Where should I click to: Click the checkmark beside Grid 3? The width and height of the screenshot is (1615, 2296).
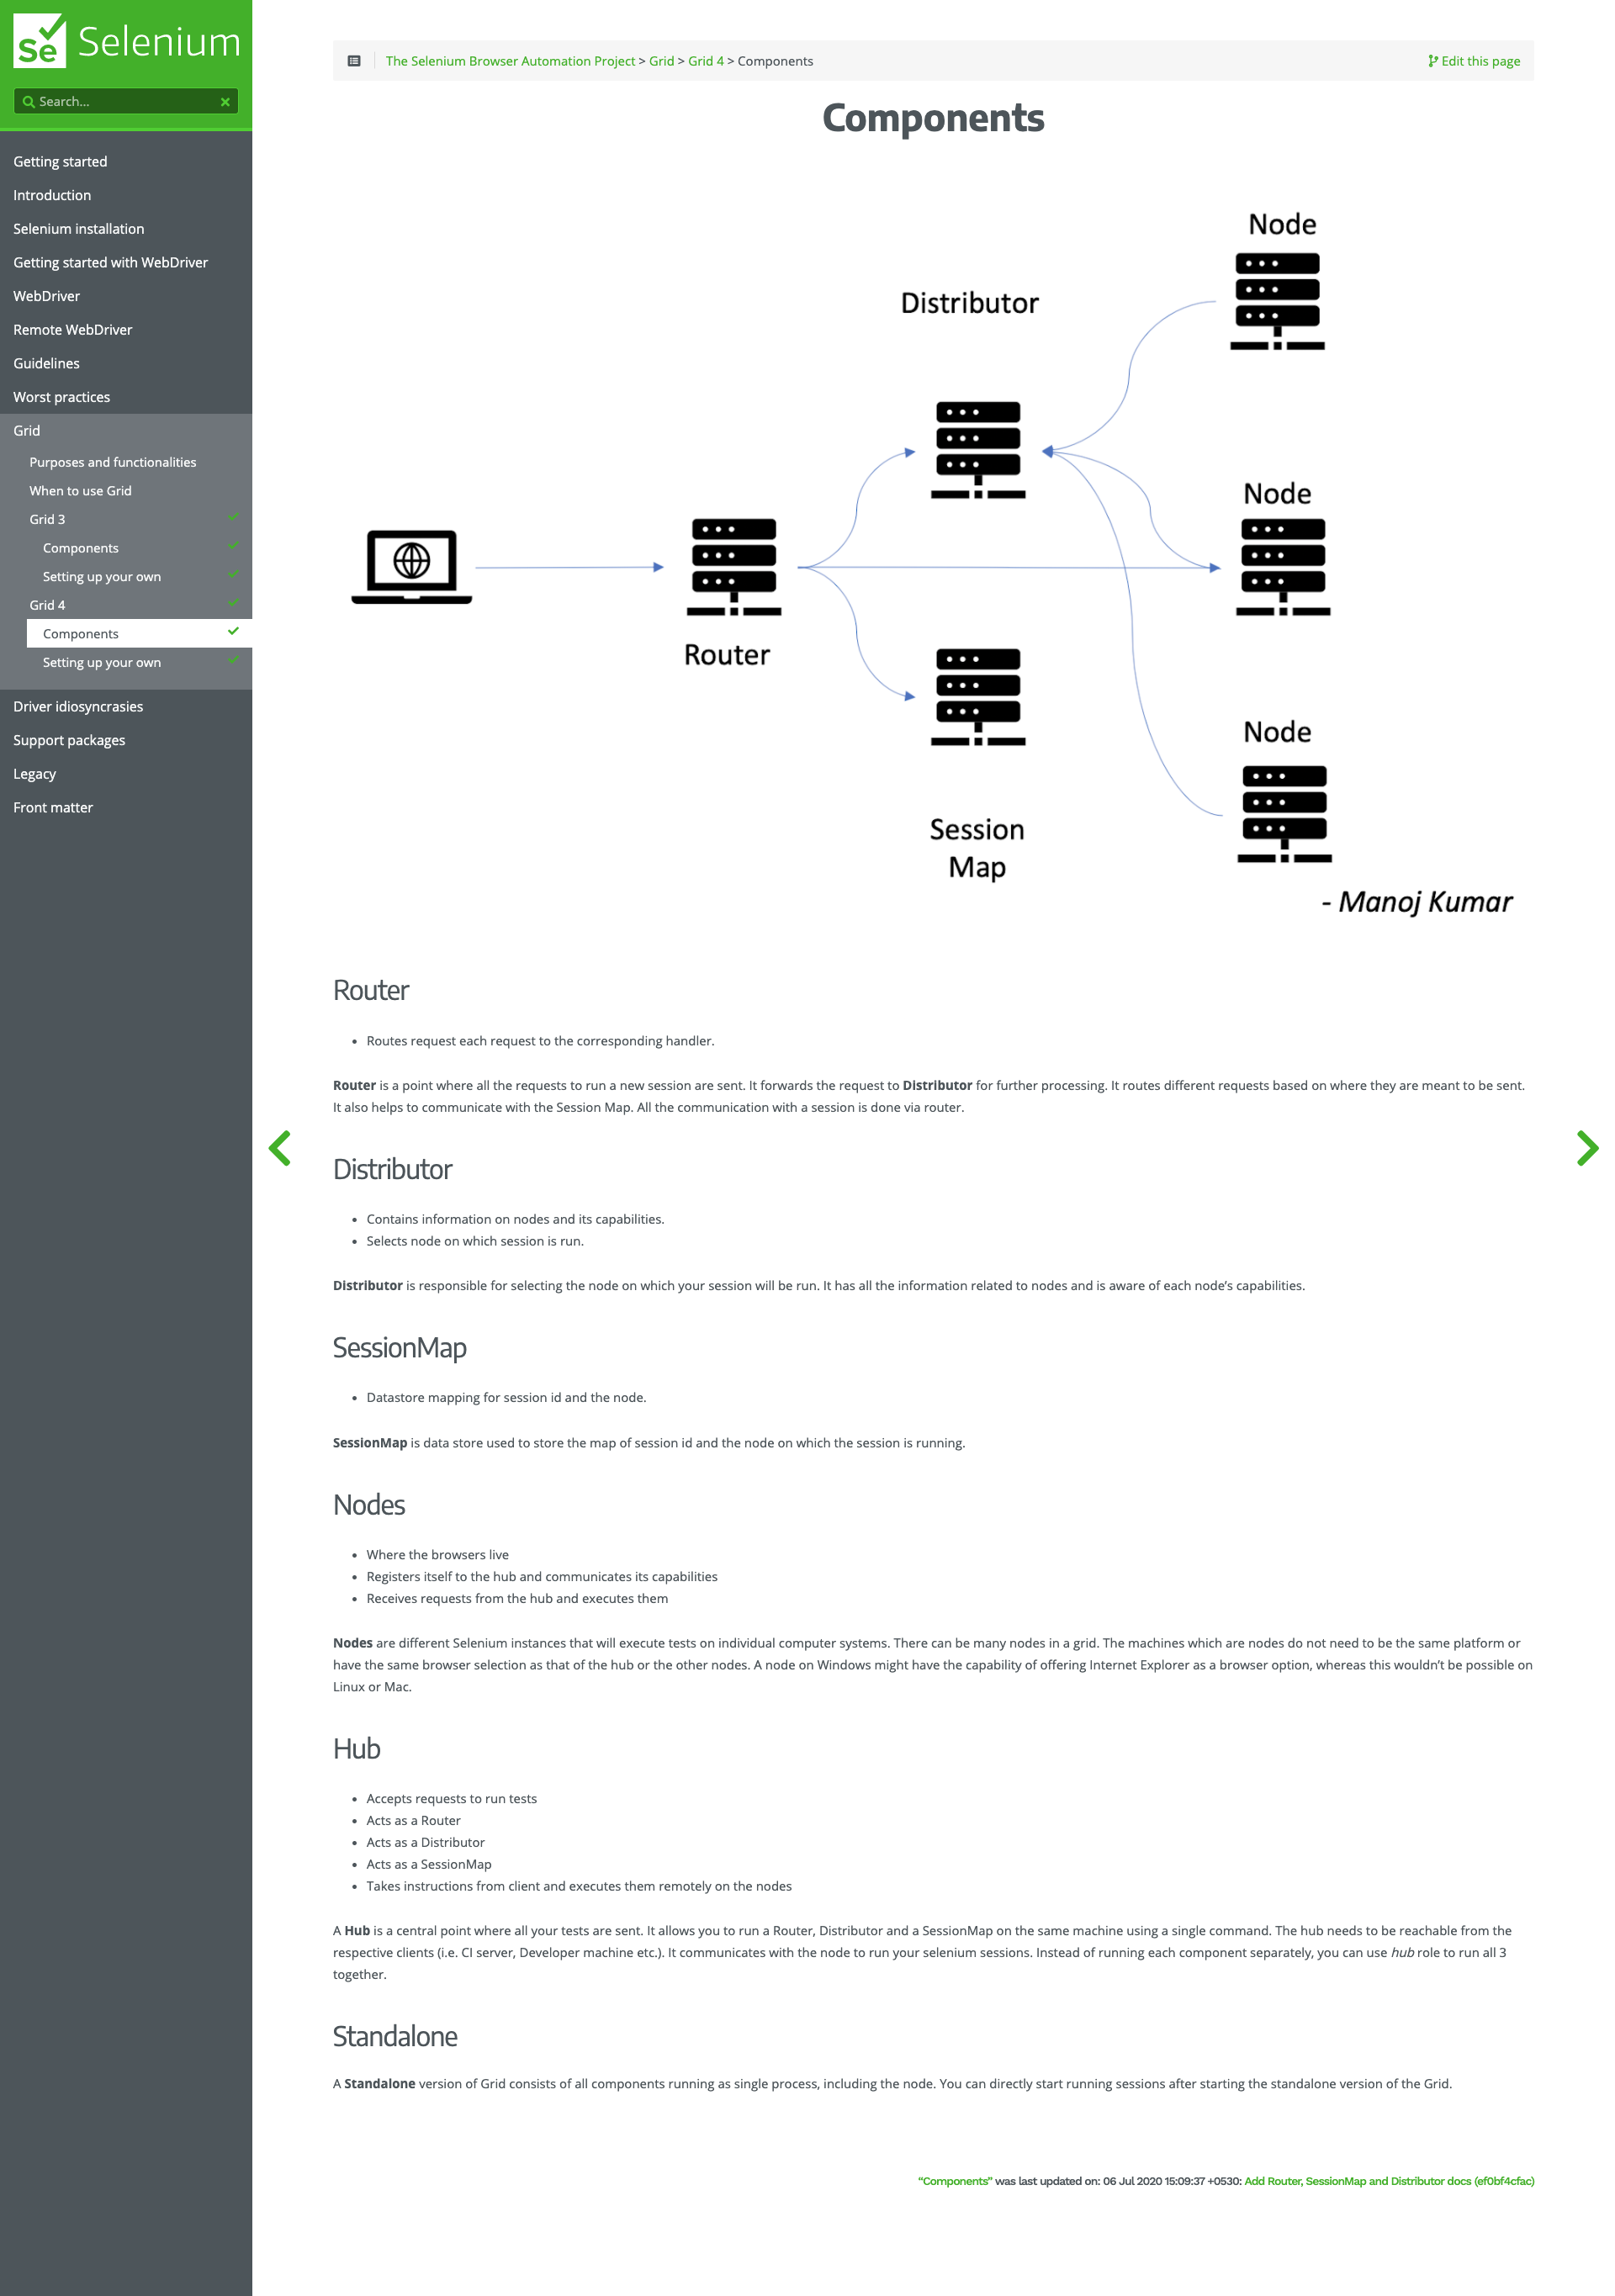(x=233, y=517)
